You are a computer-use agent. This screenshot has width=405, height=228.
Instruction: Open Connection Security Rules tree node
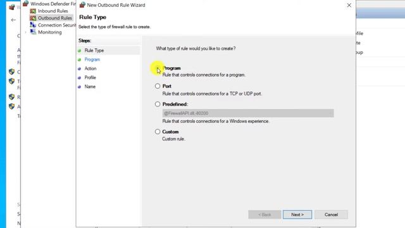point(57,25)
